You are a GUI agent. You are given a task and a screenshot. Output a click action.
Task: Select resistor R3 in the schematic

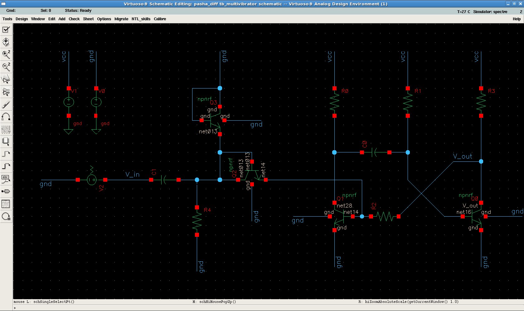(x=481, y=102)
